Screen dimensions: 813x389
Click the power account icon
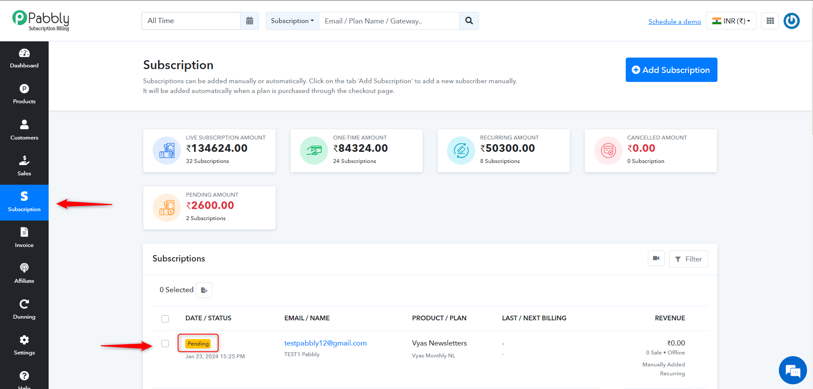click(x=792, y=21)
